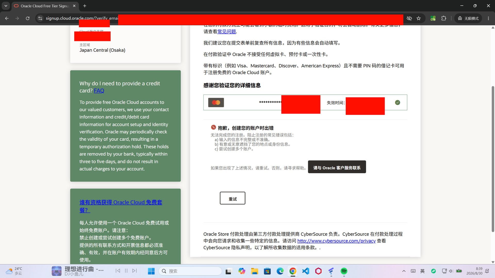This screenshot has height=278, width=495.
Task: Go forward to the next page
Action: point(17,18)
